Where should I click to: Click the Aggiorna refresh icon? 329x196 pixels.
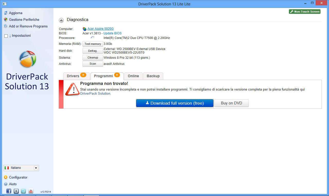pyautogui.click(x=6, y=13)
